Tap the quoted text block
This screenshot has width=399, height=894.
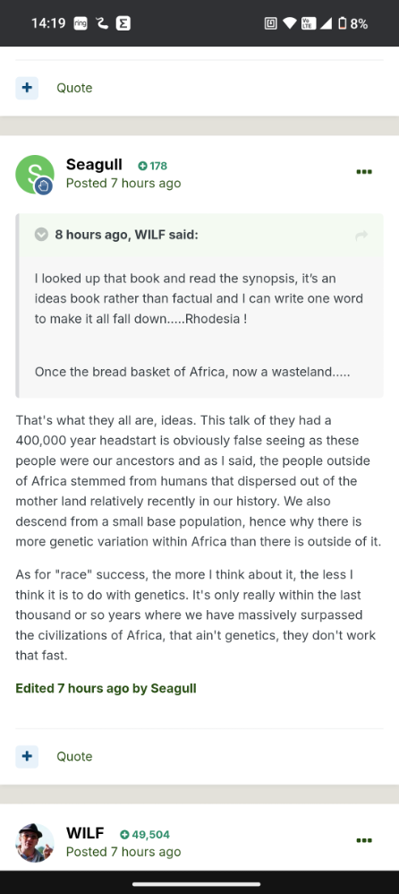tap(199, 325)
